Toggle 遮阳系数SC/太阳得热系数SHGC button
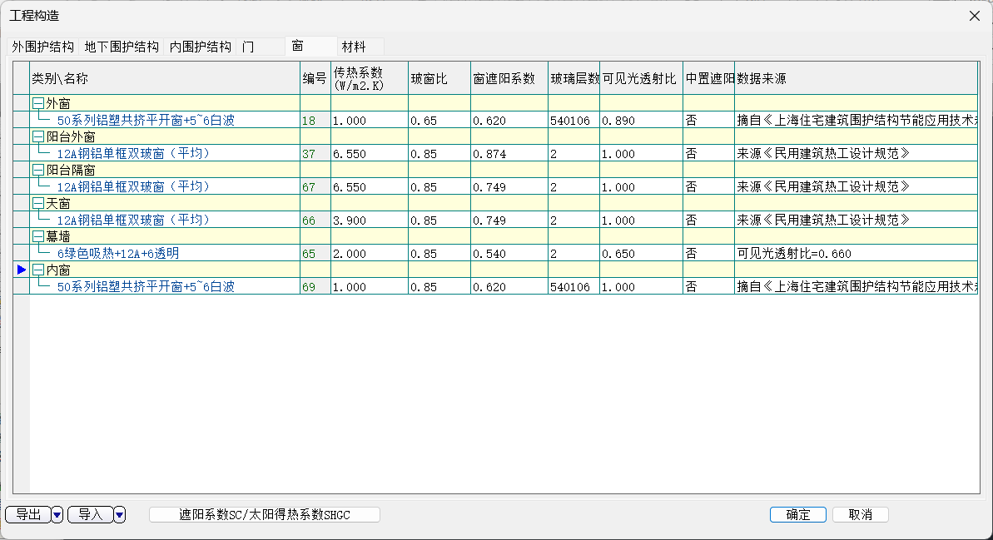The height and width of the screenshot is (540, 993). tap(265, 515)
